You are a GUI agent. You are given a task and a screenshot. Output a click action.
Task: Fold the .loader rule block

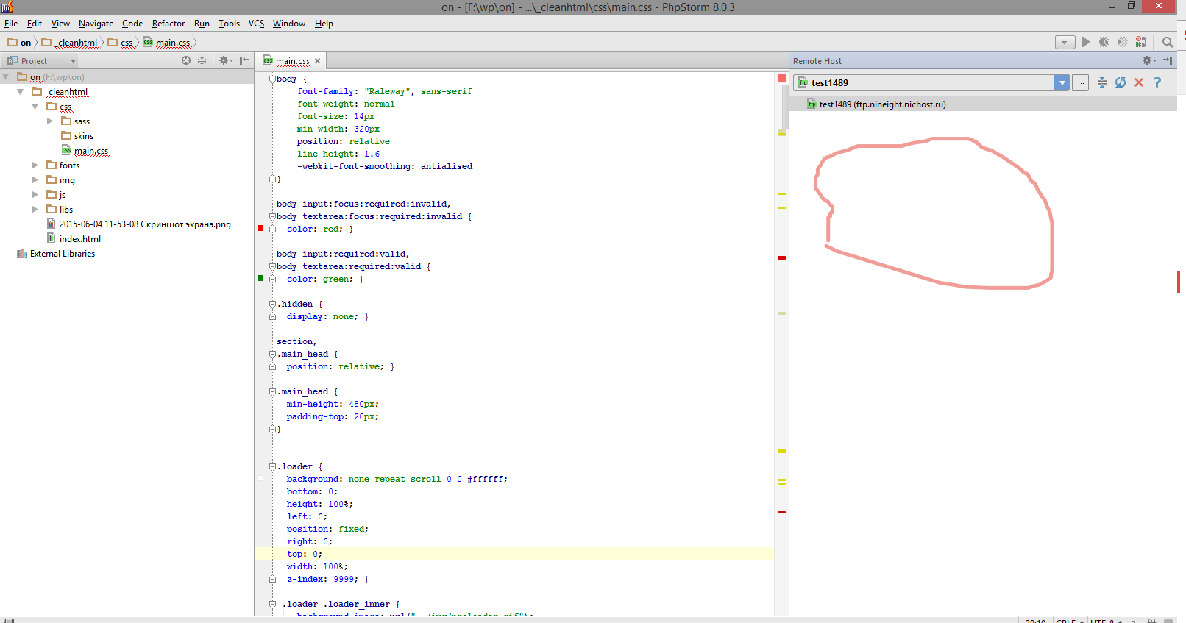click(272, 466)
